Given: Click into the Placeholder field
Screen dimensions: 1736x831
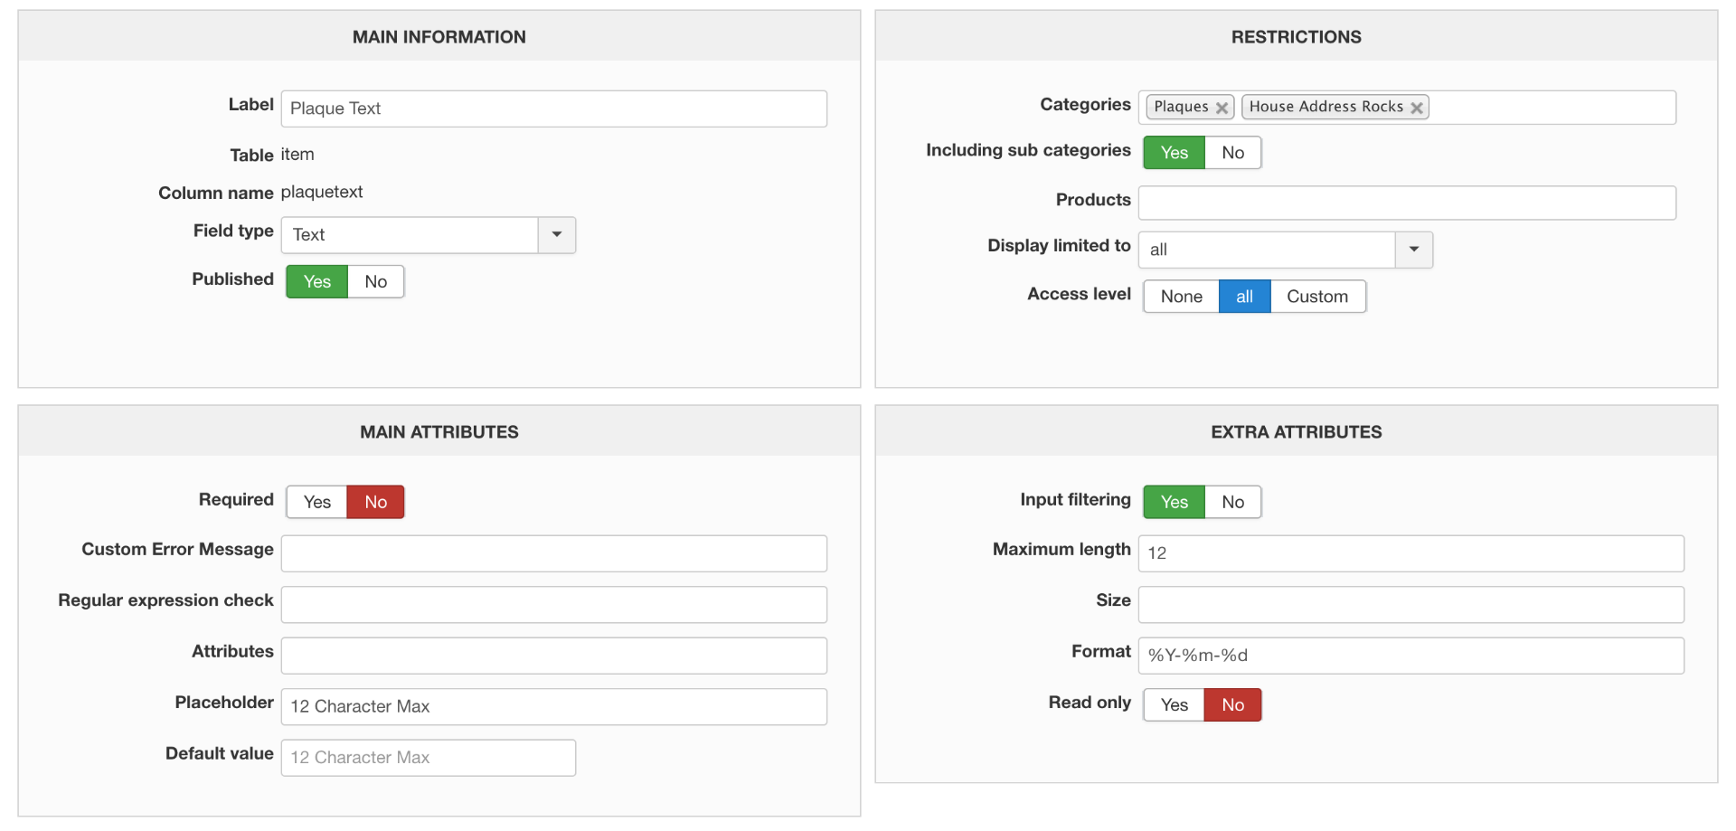Looking at the screenshot, I should click(553, 707).
